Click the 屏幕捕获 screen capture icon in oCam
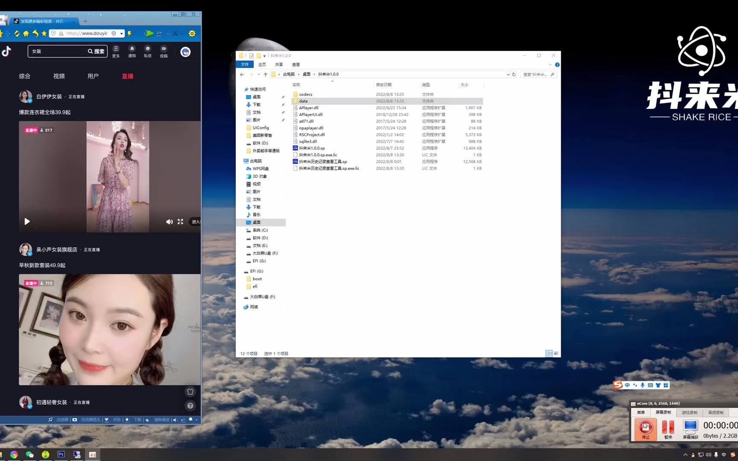Screen dimensions: 738x461 coord(690,429)
